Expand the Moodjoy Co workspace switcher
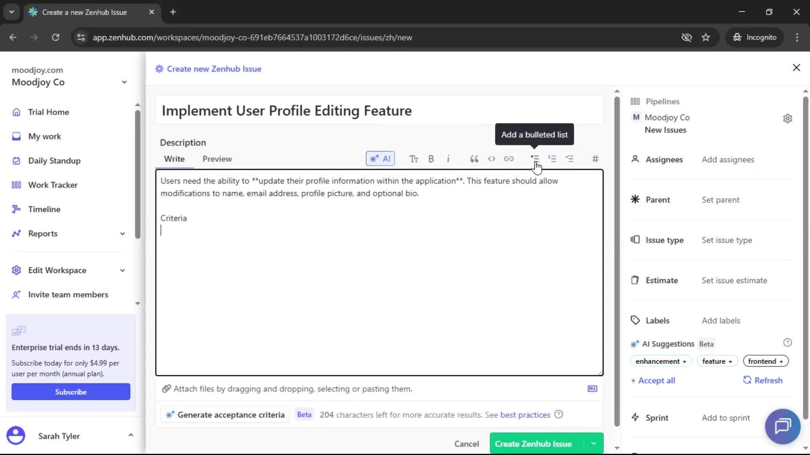The height and width of the screenshot is (455, 810). pos(124,82)
